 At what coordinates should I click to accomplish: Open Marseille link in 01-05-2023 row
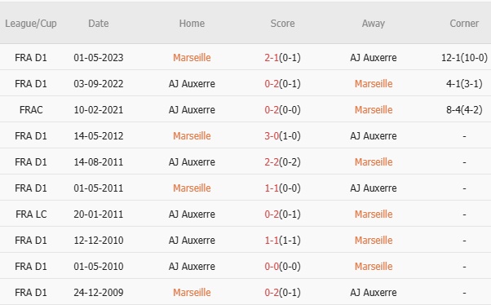192,58
